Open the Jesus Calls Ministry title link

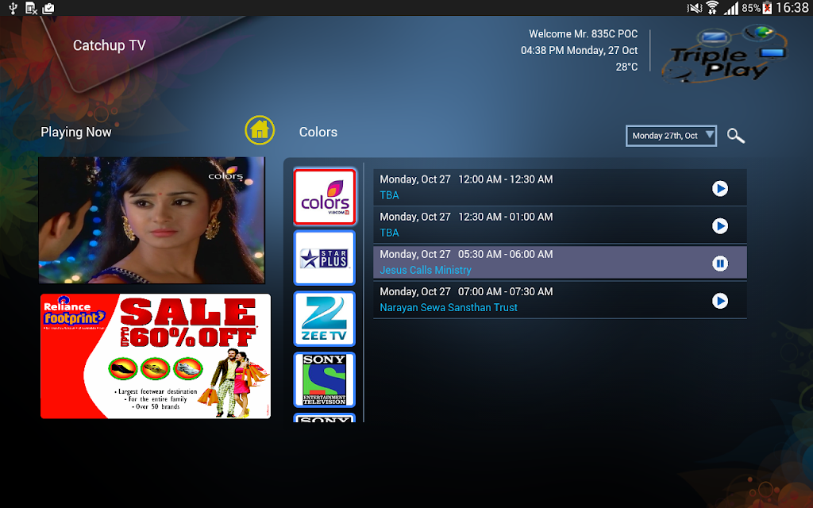pyautogui.click(x=426, y=270)
